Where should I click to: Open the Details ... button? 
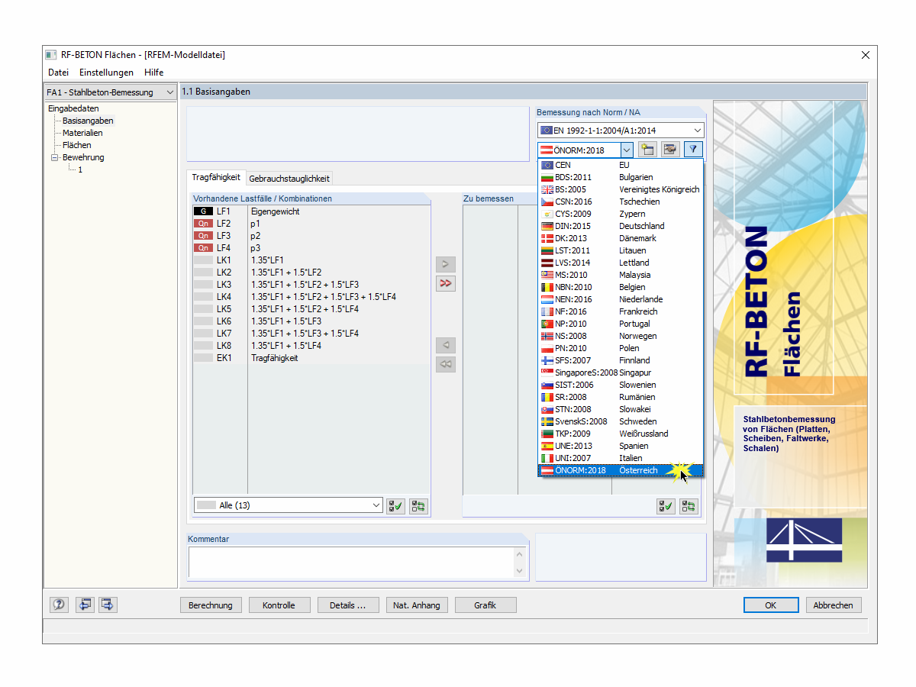pyautogui.click(x=348, y=605)
